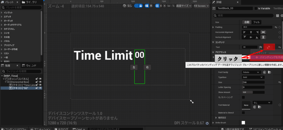
Task: Open the Fill Screen dropdown
Action: [201, 6]
